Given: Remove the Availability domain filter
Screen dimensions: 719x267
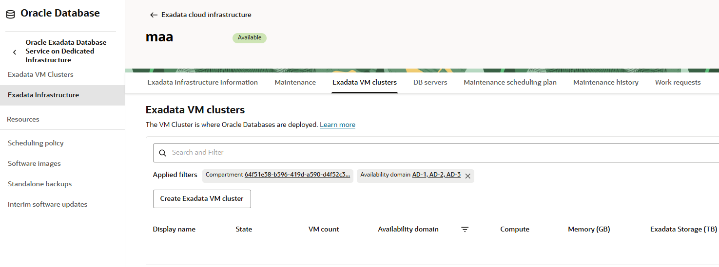Looking at the screenshot, I should click(467, 176).
